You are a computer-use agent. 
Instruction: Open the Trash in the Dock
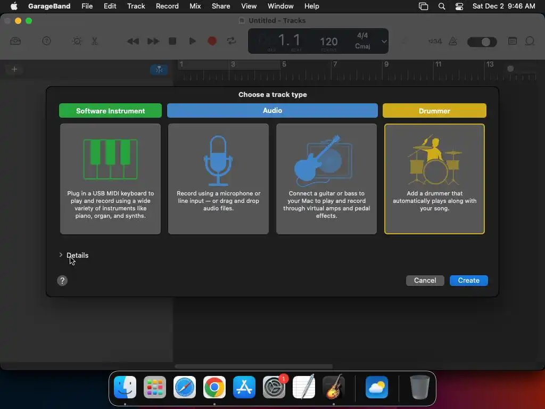point(419,387)
